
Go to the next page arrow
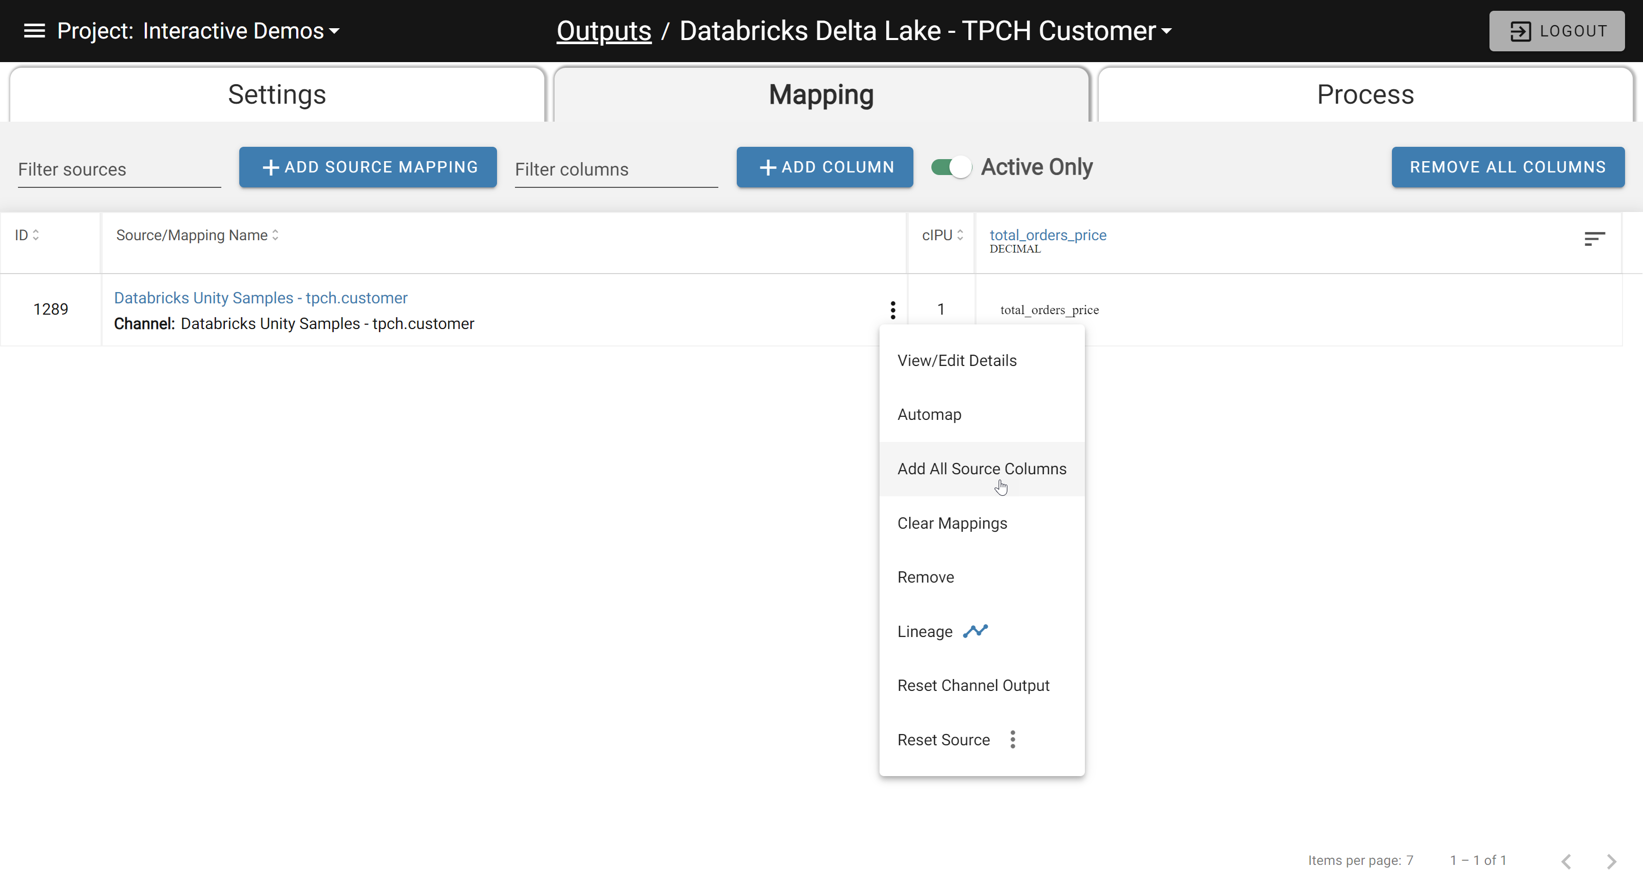point(1612,861)
